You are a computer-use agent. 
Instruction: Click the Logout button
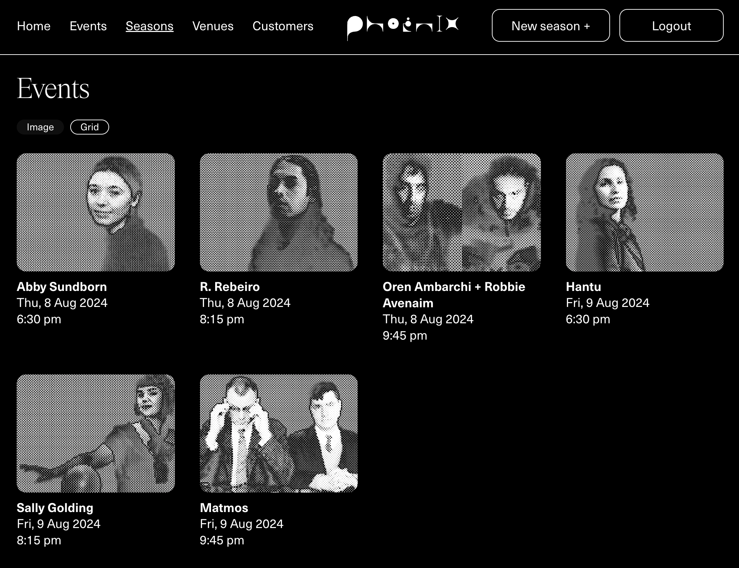coord(671,26)
